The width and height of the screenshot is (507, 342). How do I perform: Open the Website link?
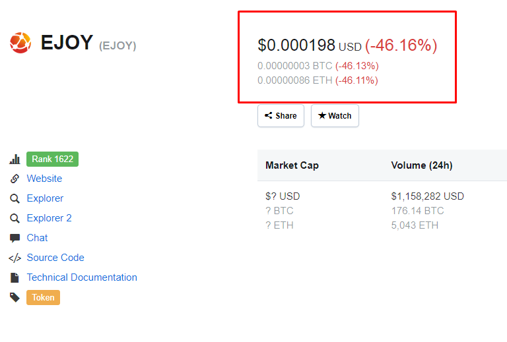(x=44, y=179)
